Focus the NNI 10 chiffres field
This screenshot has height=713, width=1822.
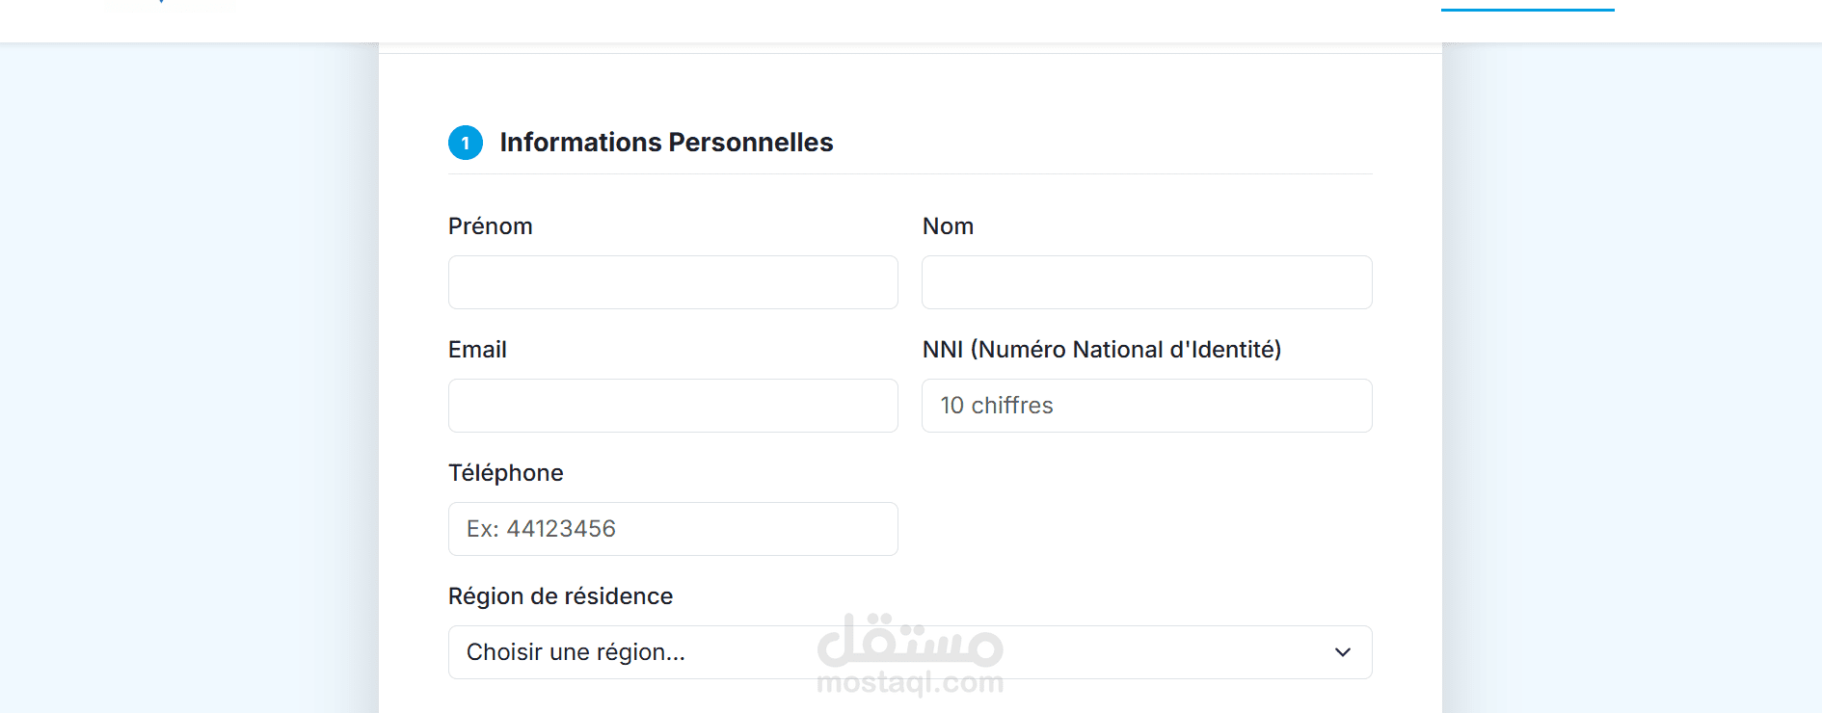(1146, 406)
